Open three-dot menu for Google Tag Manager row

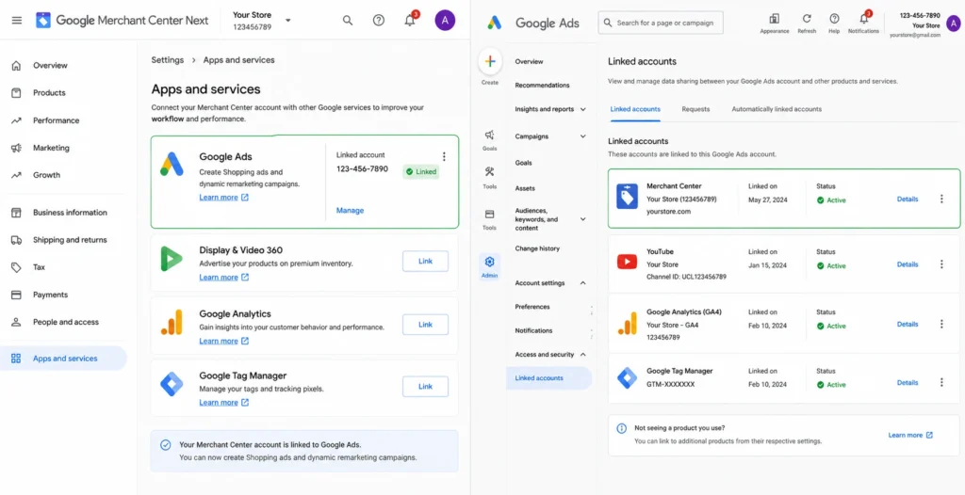point(941,382)
